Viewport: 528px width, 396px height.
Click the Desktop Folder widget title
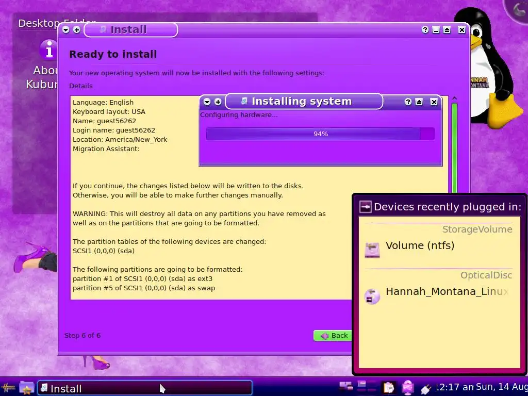click(57, 23)
